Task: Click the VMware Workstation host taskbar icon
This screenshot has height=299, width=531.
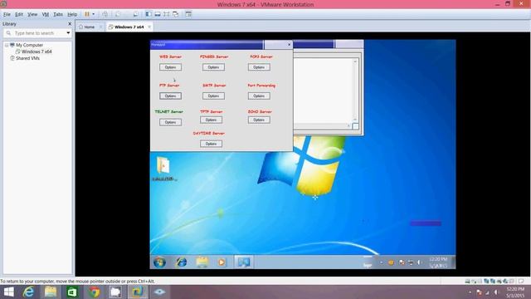Action: (137, 292)
